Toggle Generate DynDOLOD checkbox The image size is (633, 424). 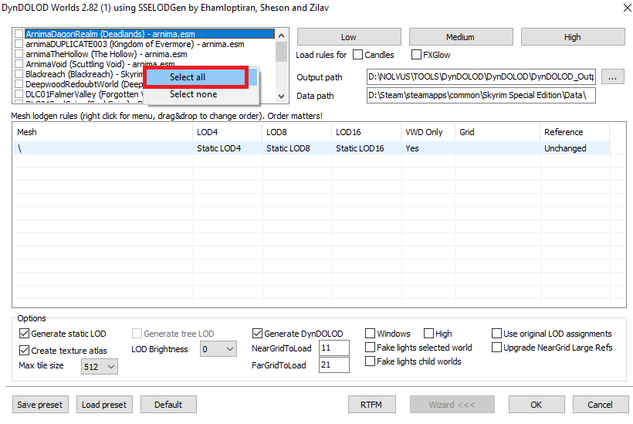click(x=257, y=334)
